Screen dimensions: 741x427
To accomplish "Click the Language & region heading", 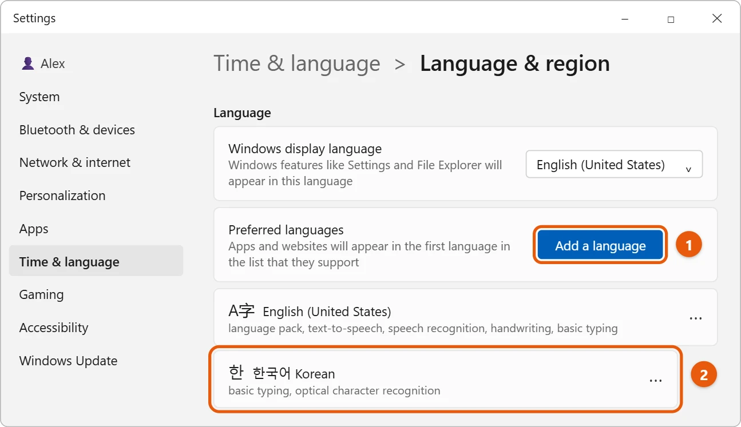I will pyautogui.click(x=514, y=63).
